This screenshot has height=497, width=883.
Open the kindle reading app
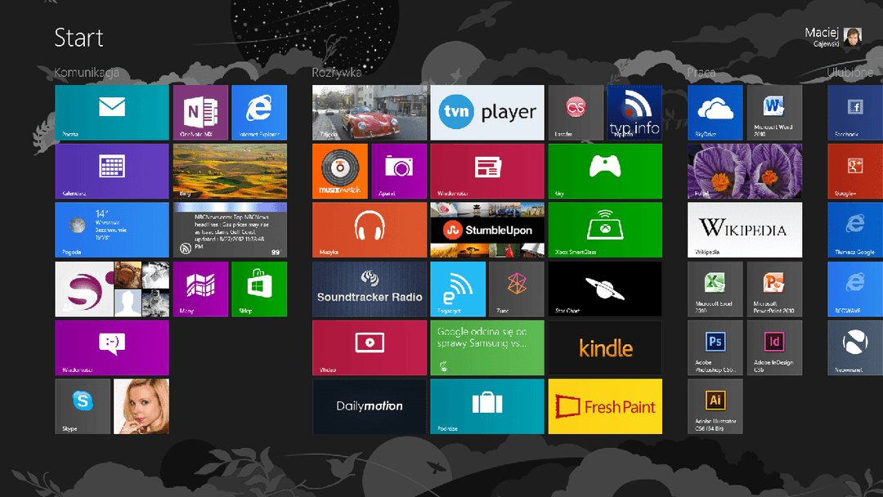[605, 347]
